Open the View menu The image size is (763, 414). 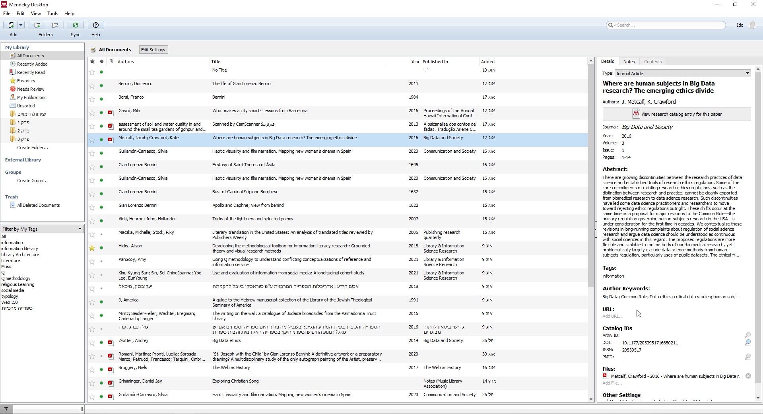(36, 14)
